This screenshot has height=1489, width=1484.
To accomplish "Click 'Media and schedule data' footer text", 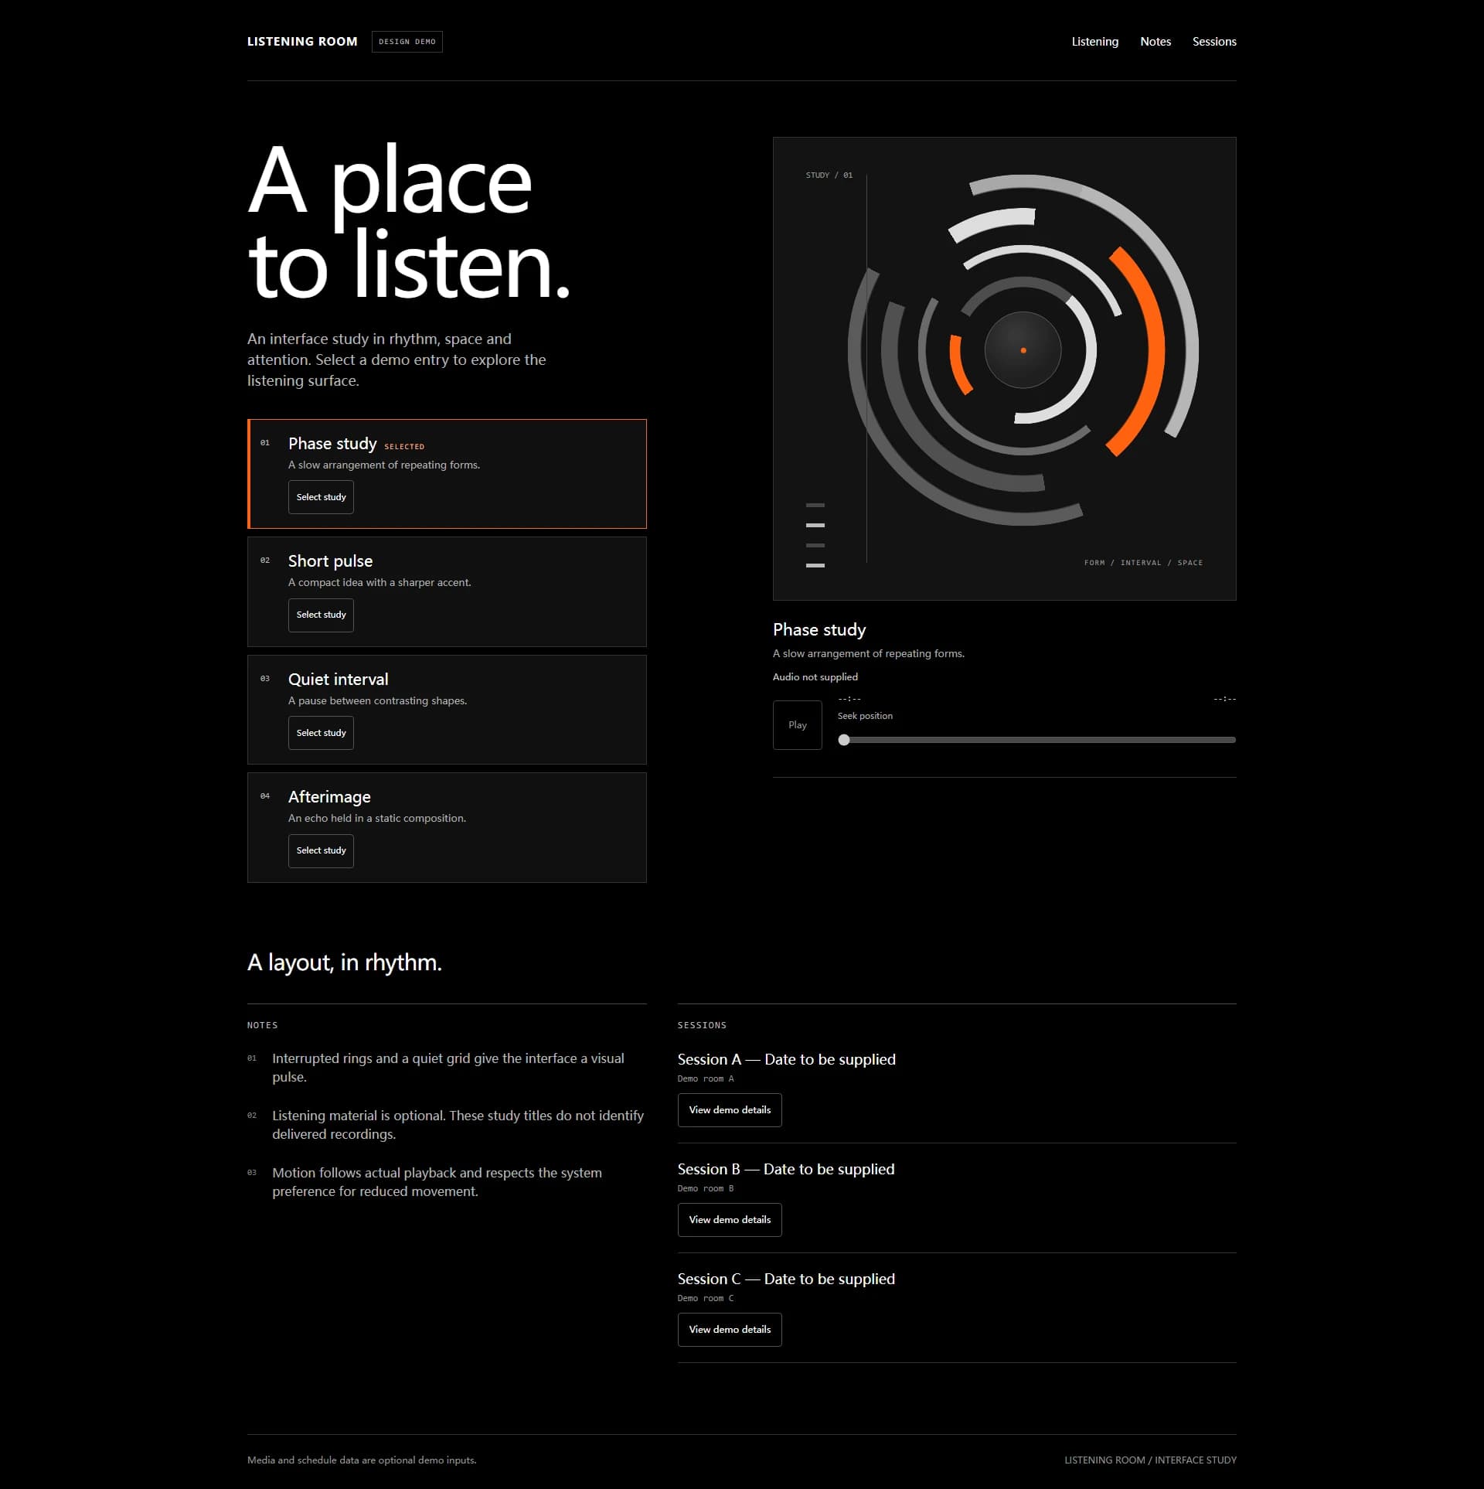I will tap(362, 1460).
